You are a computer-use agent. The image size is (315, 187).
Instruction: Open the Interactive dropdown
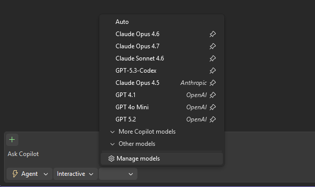[x=75, y=174]
